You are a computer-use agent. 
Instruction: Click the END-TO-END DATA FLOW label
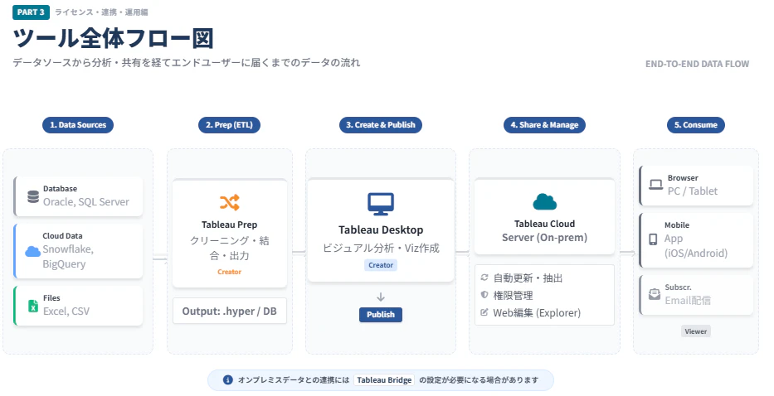697,64
